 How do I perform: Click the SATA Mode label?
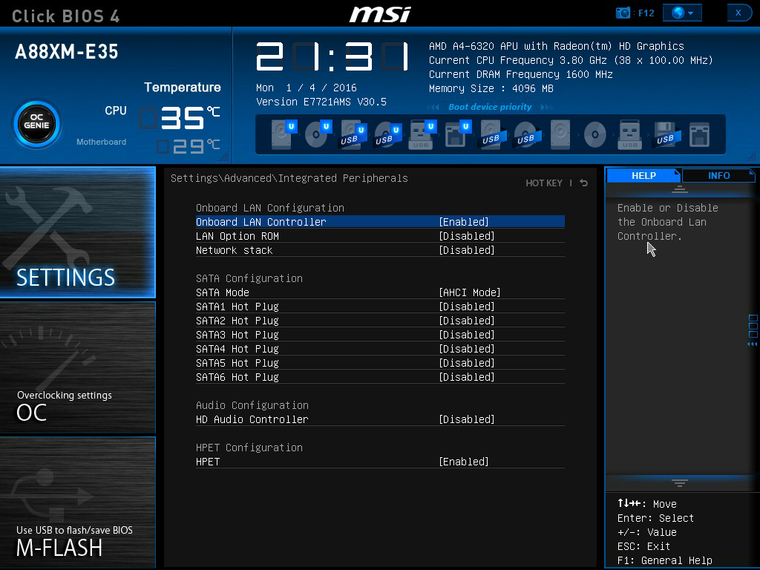pyautogui.click(x=223, y=292)
